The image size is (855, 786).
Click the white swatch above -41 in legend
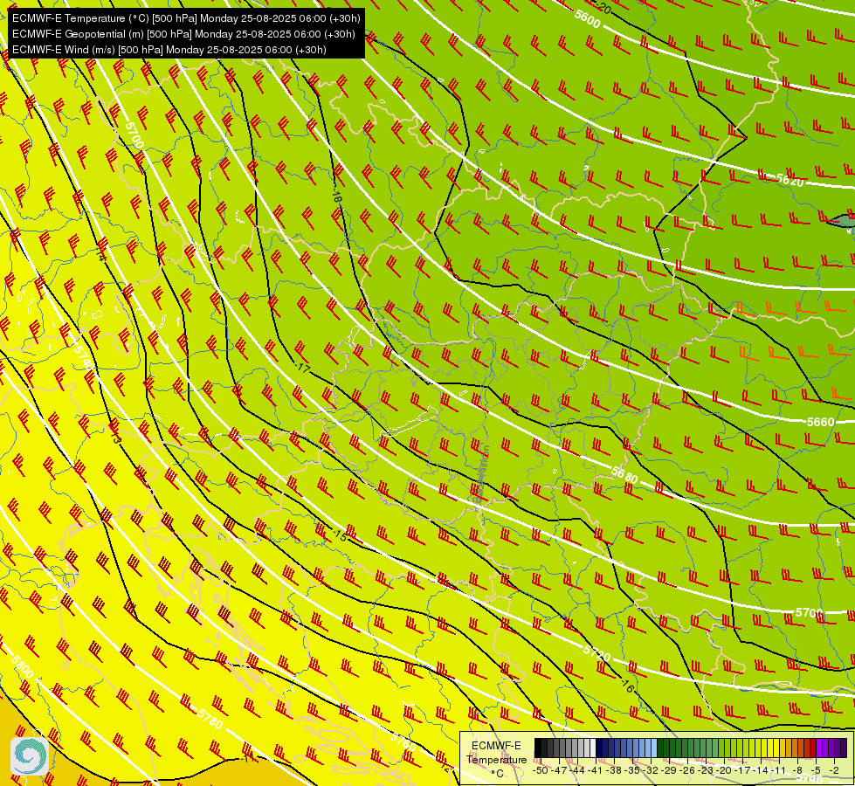(x=593, y=748)
